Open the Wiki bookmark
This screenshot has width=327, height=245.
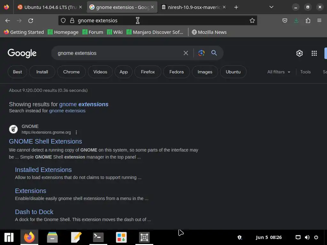(x=115, y=32)
